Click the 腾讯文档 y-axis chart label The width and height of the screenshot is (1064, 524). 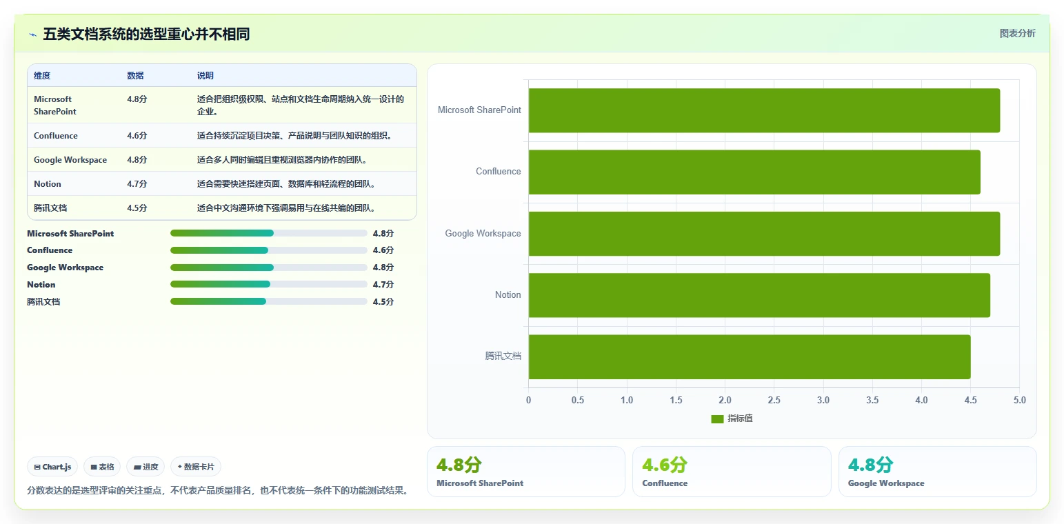click(503, 356)
